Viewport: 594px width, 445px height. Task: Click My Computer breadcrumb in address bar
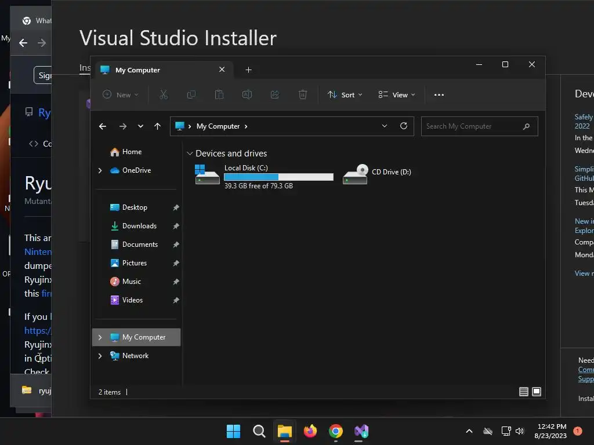click(x=218, y=126)
